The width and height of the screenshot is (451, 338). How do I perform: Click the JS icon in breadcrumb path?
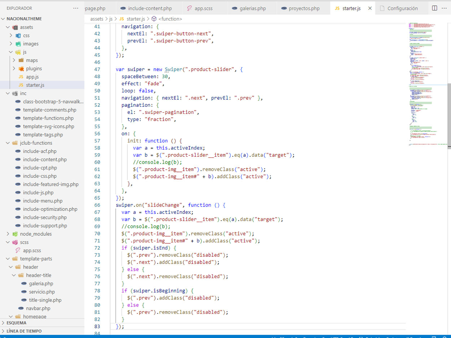[x=122, y=19]
